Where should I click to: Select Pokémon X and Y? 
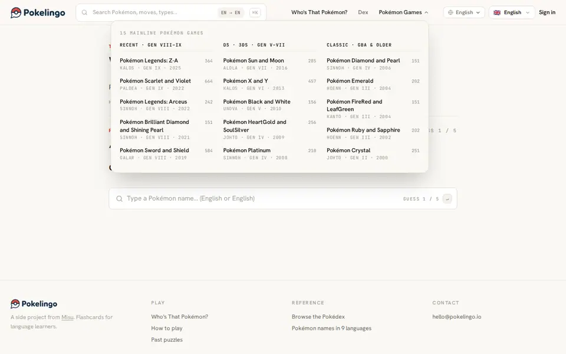[269, 84]
